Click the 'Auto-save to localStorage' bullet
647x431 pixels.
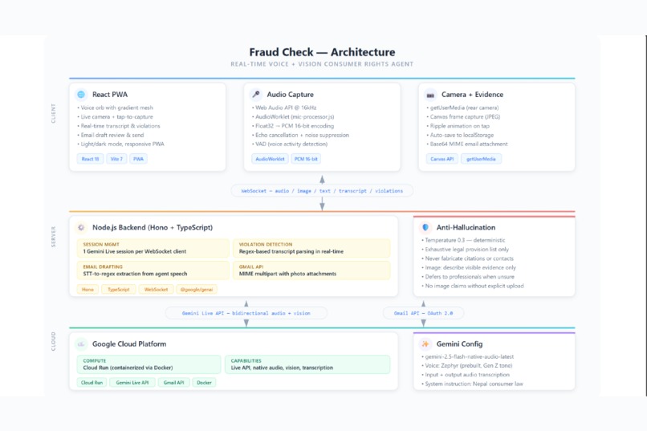460,135
